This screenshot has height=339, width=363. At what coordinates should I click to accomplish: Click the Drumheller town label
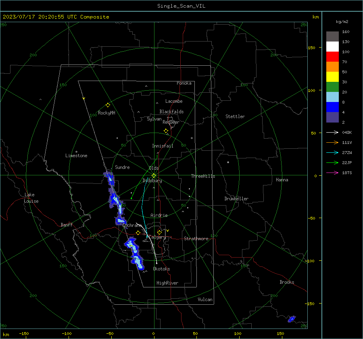[236, 199]
